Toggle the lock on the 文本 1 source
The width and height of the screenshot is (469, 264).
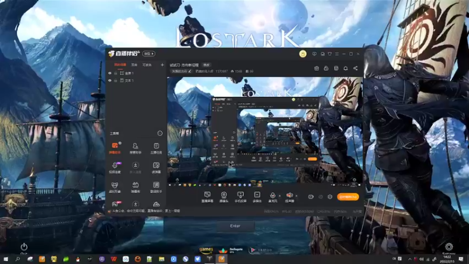[115, 80]
